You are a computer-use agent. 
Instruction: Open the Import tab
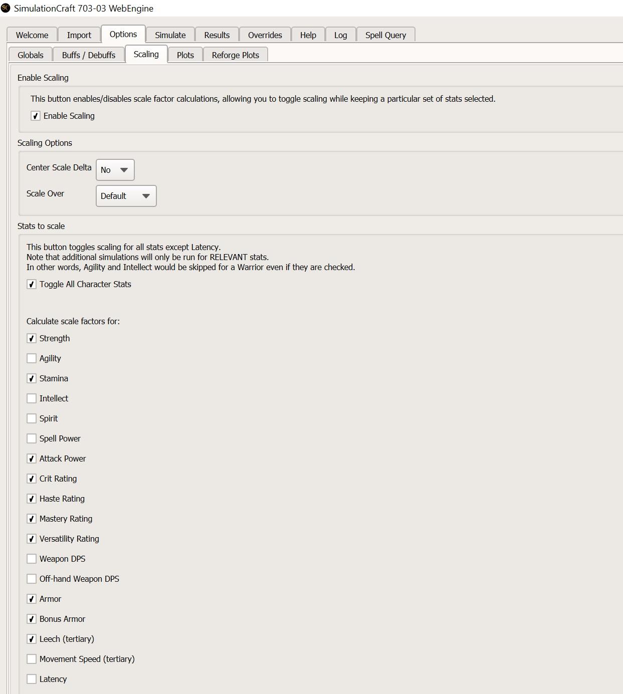pyautogui.click(x=79, y=35)
